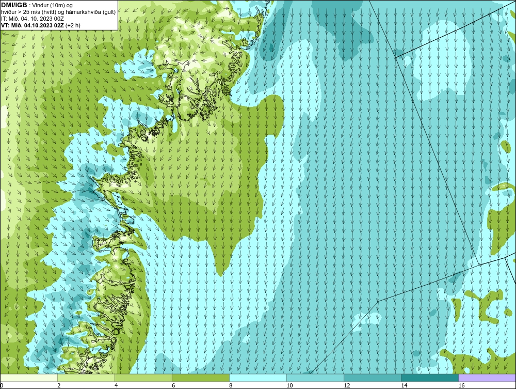Image resolution: width=516 pixels, height=389 pixels.
Task: Click the '(+2 h)' forecast offset text
Action: tap(73, 25)
